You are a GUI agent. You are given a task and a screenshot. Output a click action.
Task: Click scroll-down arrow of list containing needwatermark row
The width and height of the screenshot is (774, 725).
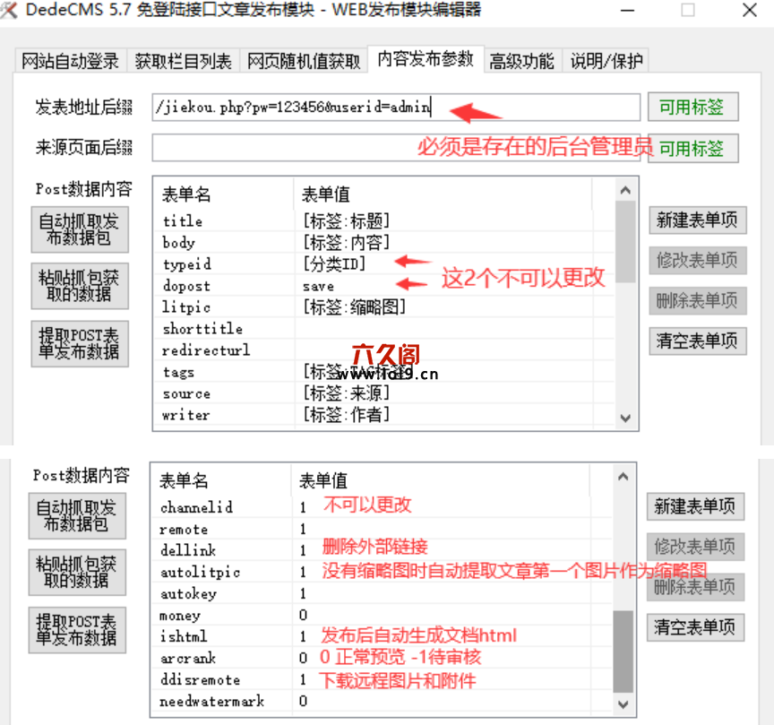[623, 703]
